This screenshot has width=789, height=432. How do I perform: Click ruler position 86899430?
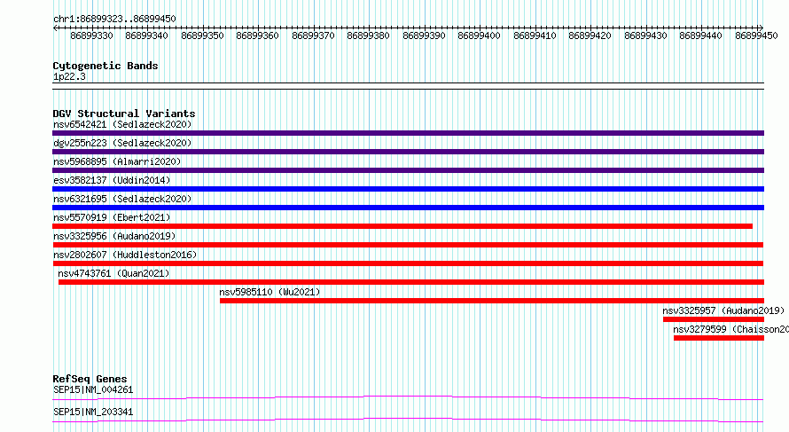point(645,35)
